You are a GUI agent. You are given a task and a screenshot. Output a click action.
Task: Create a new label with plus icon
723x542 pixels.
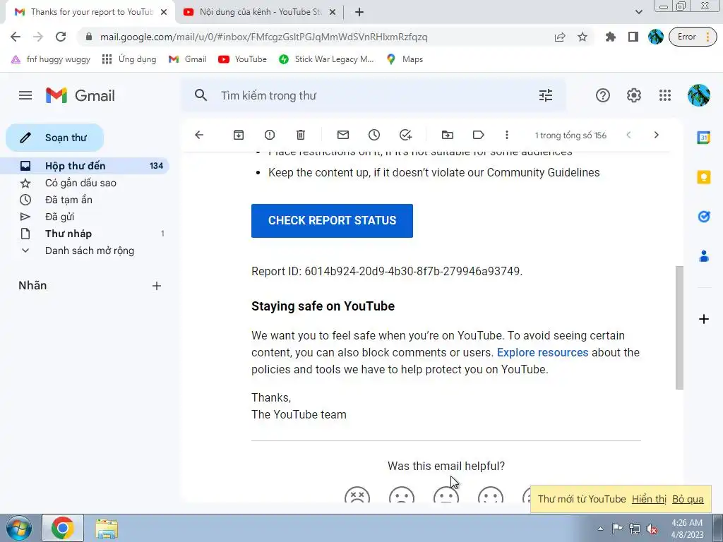(157, 286)
